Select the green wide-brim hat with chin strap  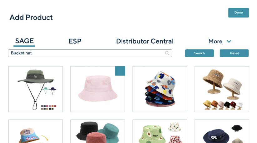(36, 89)
